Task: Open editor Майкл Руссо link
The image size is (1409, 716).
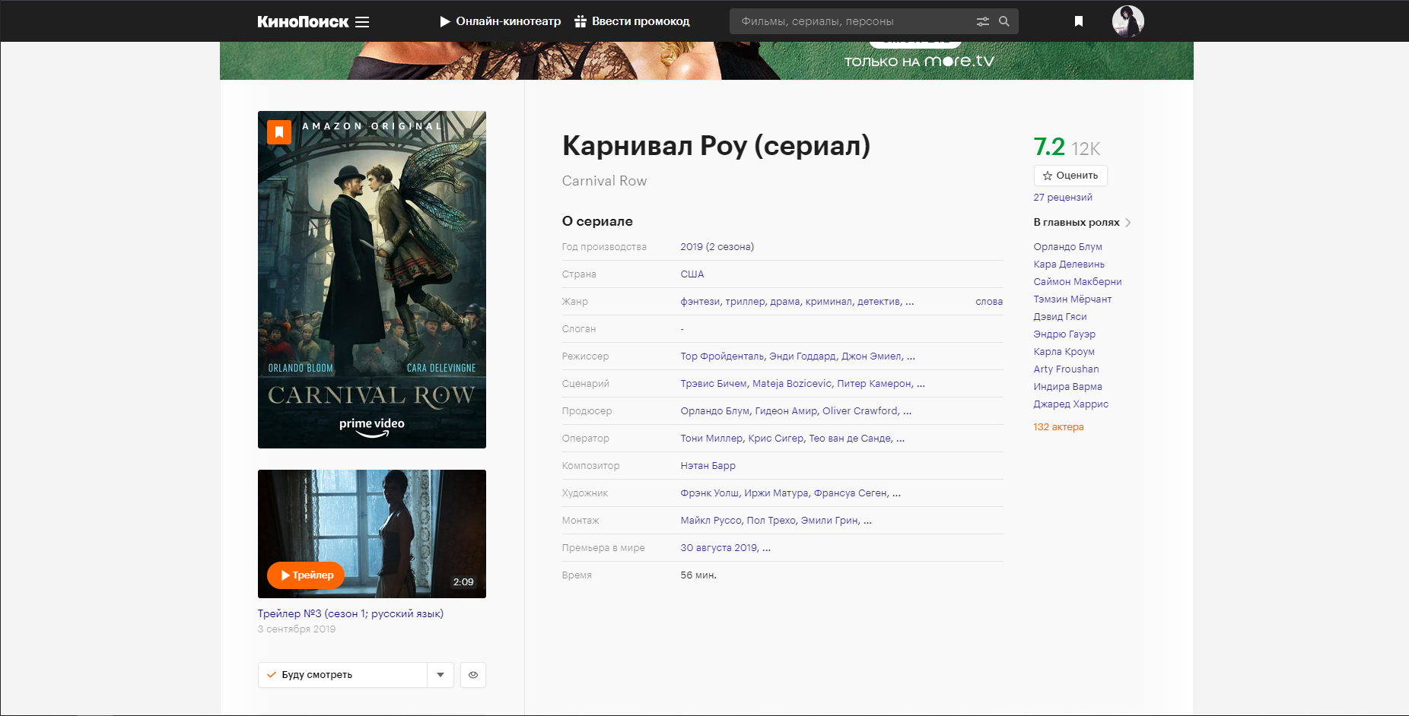Action: tap(711, 521)
